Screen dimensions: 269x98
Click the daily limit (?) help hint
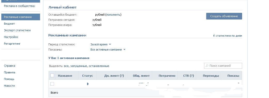[122, 76]
